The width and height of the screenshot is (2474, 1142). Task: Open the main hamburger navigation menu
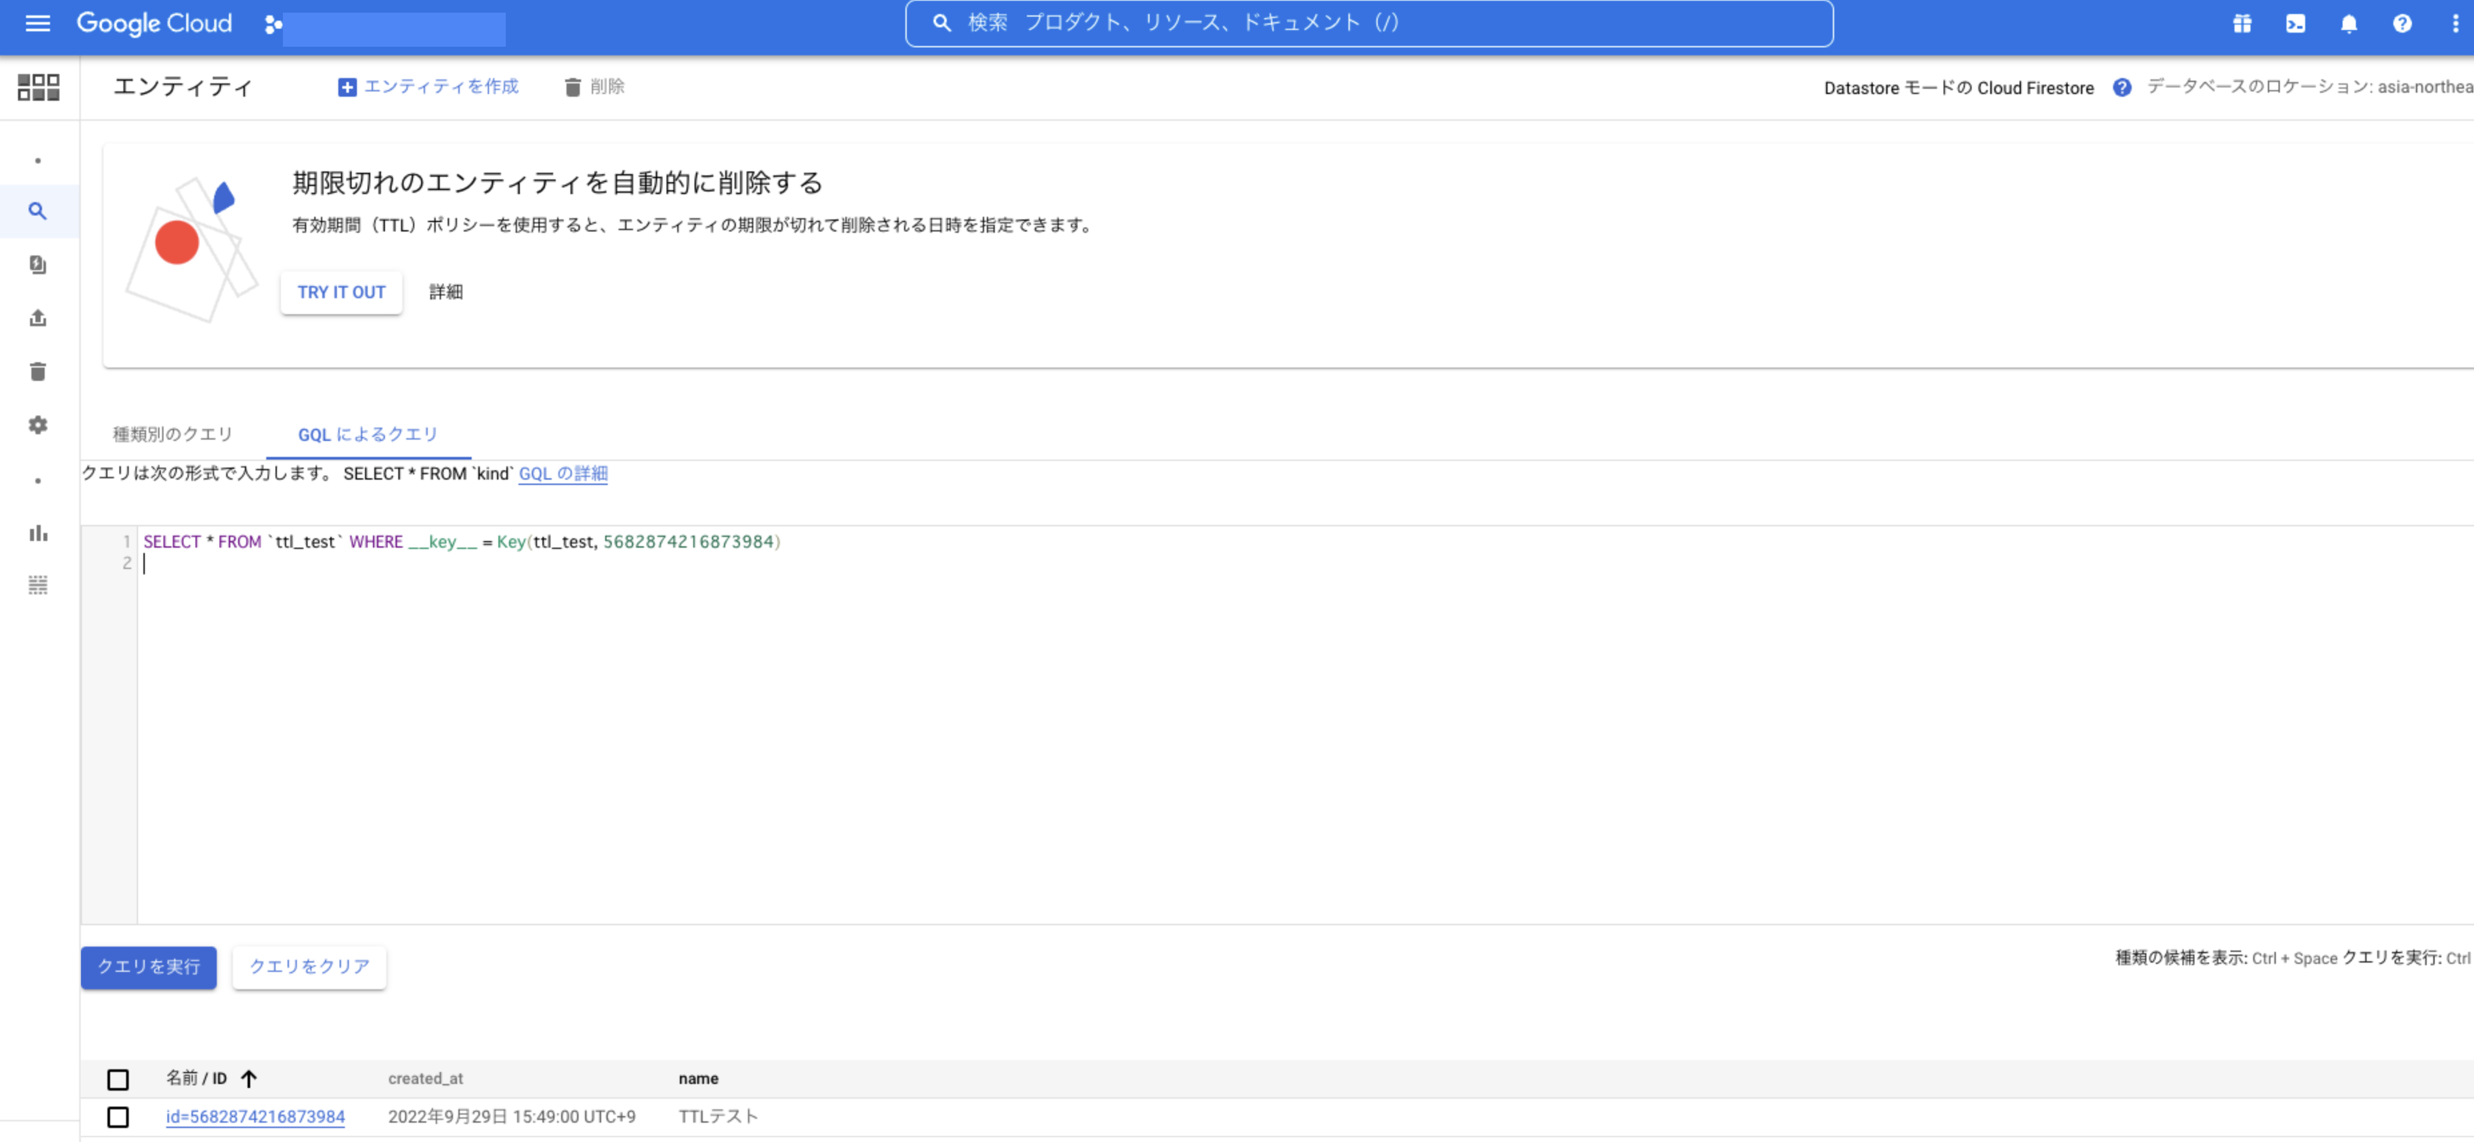coord(37,23)
